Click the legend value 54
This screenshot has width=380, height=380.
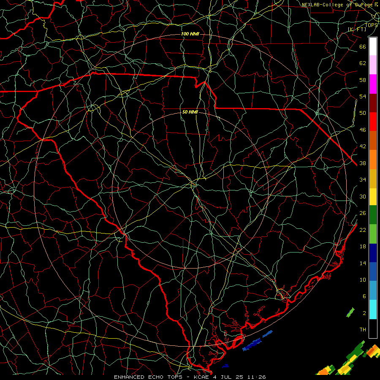click(x=363, y=96)
